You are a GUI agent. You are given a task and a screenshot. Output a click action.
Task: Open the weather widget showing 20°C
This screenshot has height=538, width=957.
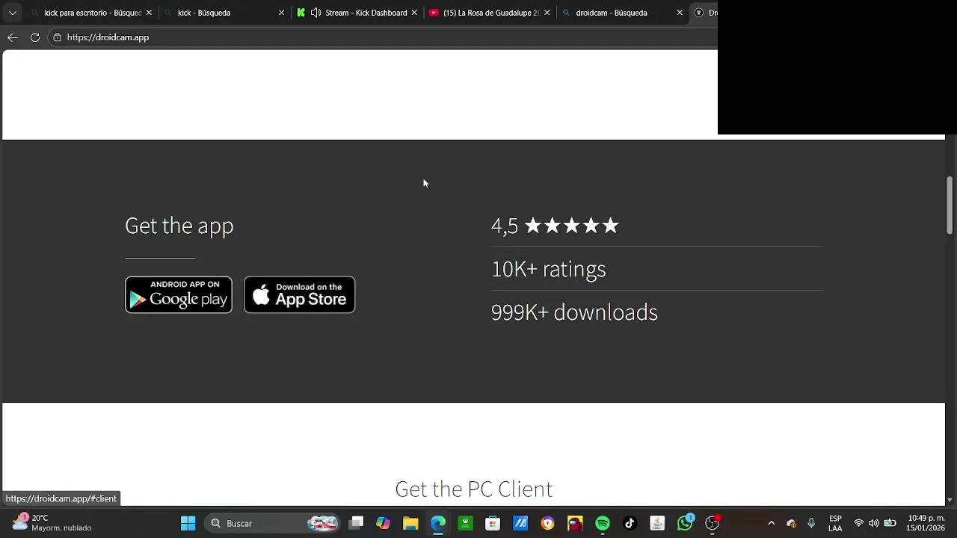click(x=52, y=523)
